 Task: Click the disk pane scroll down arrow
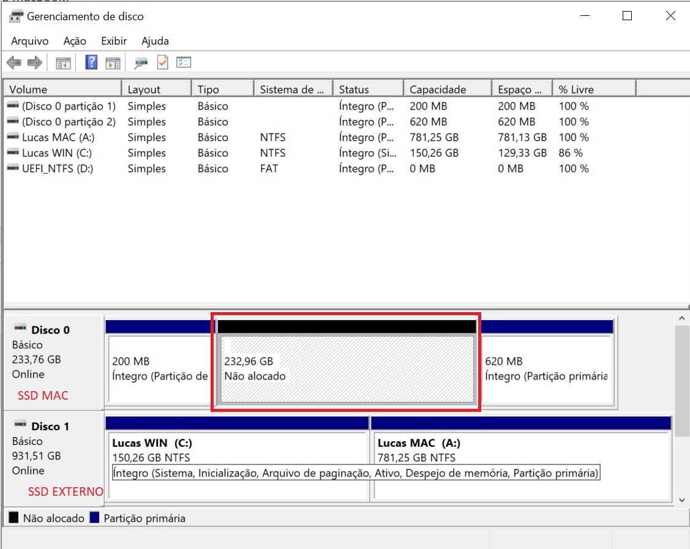pyautogui.click(x=681, y=499)
